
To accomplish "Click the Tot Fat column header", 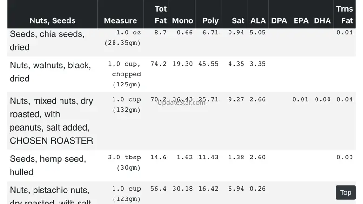I will 161,14.
